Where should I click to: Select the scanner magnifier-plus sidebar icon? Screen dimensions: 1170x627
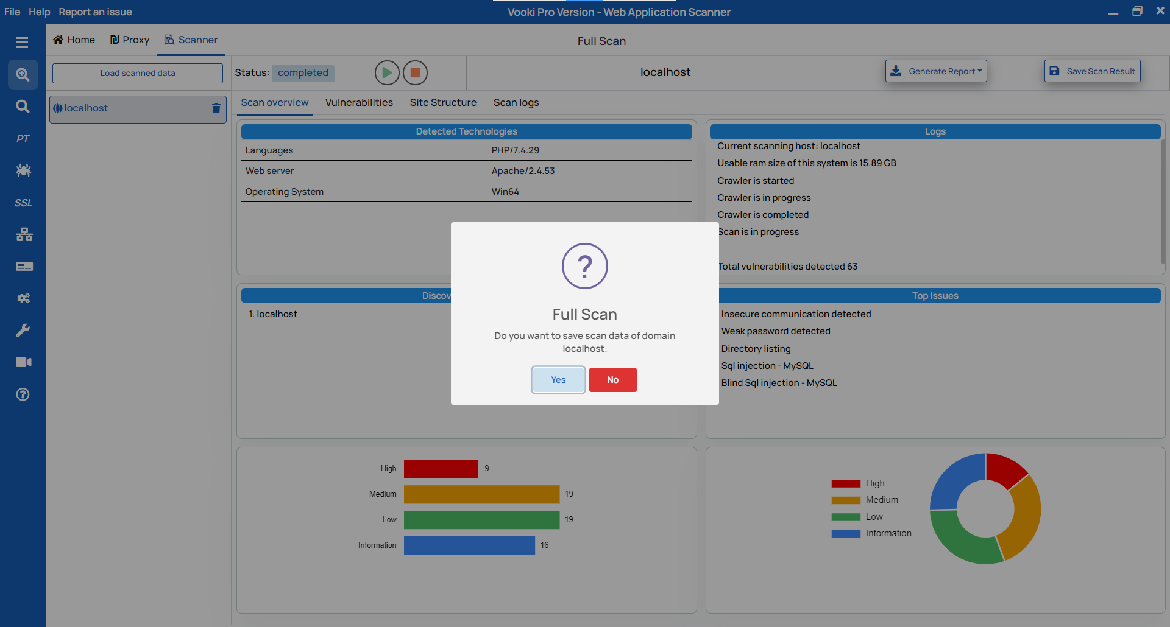tap(23, 74)
